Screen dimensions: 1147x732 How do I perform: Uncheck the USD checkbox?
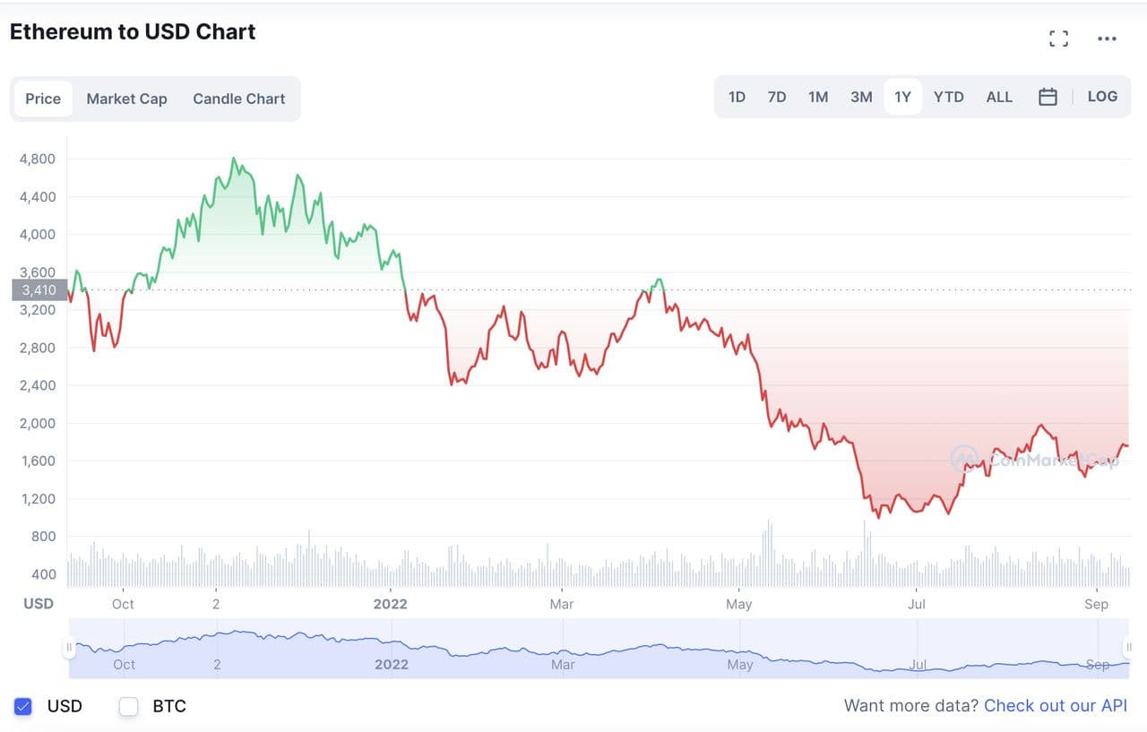click(x=23, y=706)
